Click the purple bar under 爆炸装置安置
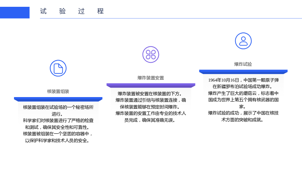The image size is (302, 170). click(151, 85)
